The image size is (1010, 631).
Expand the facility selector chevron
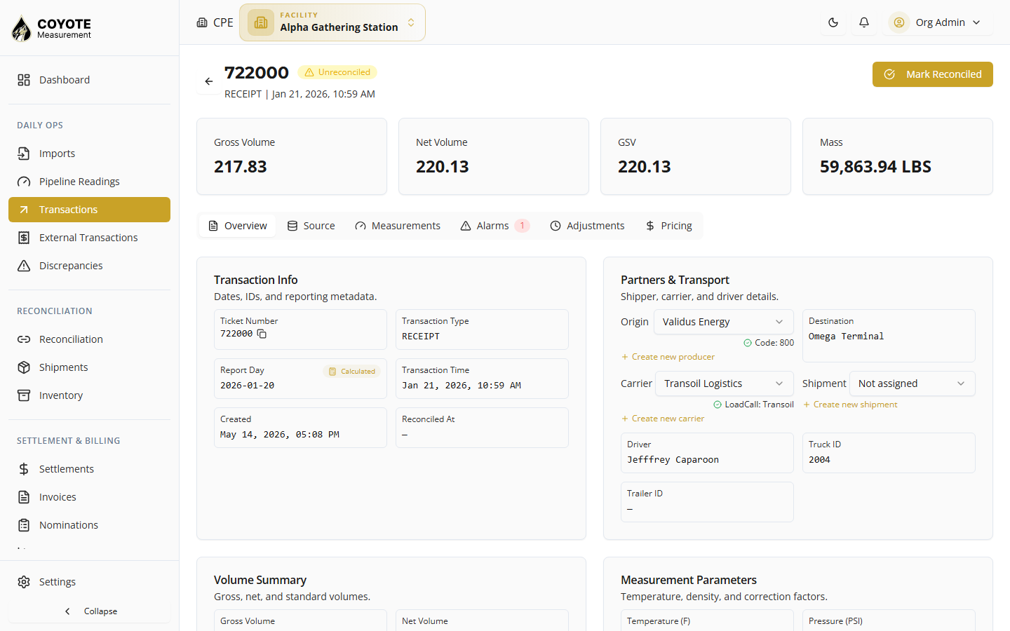(x=411, y=22)
